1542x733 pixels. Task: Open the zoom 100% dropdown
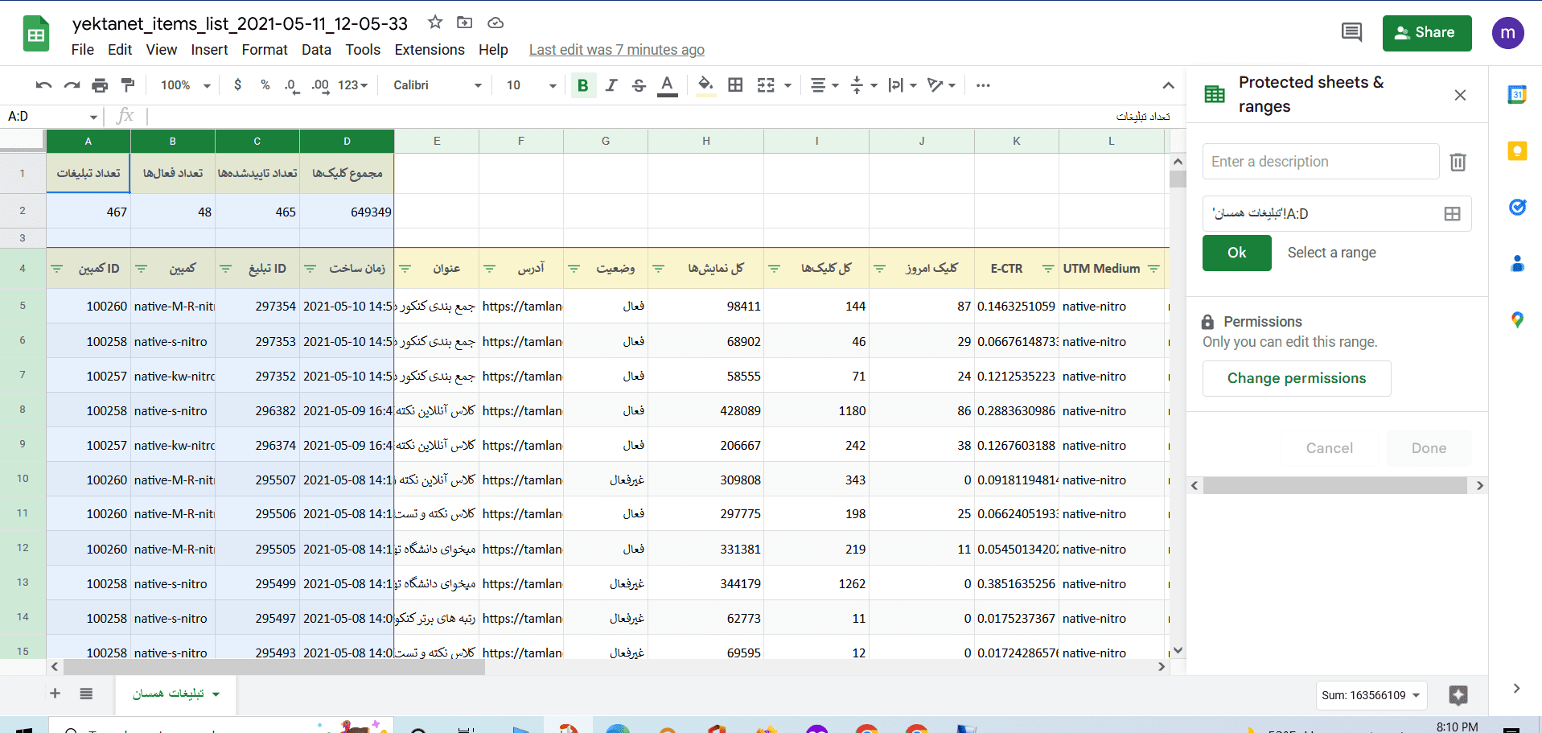click(185, 85)
